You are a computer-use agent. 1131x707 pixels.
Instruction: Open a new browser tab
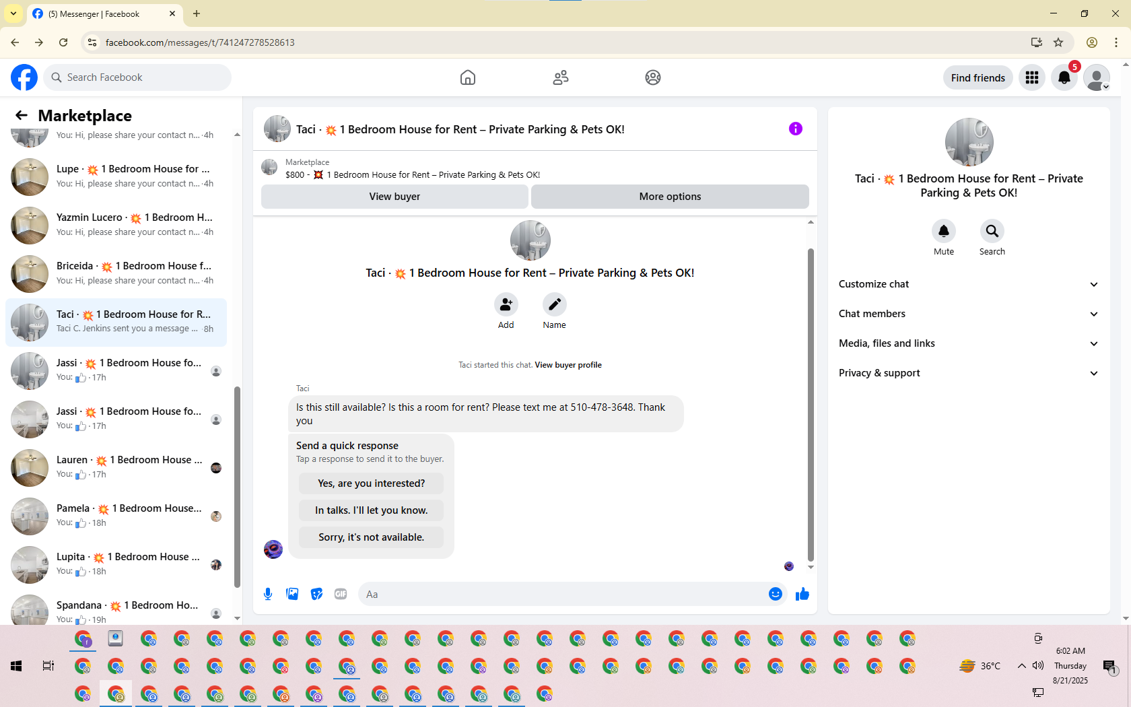coord(197,13)
